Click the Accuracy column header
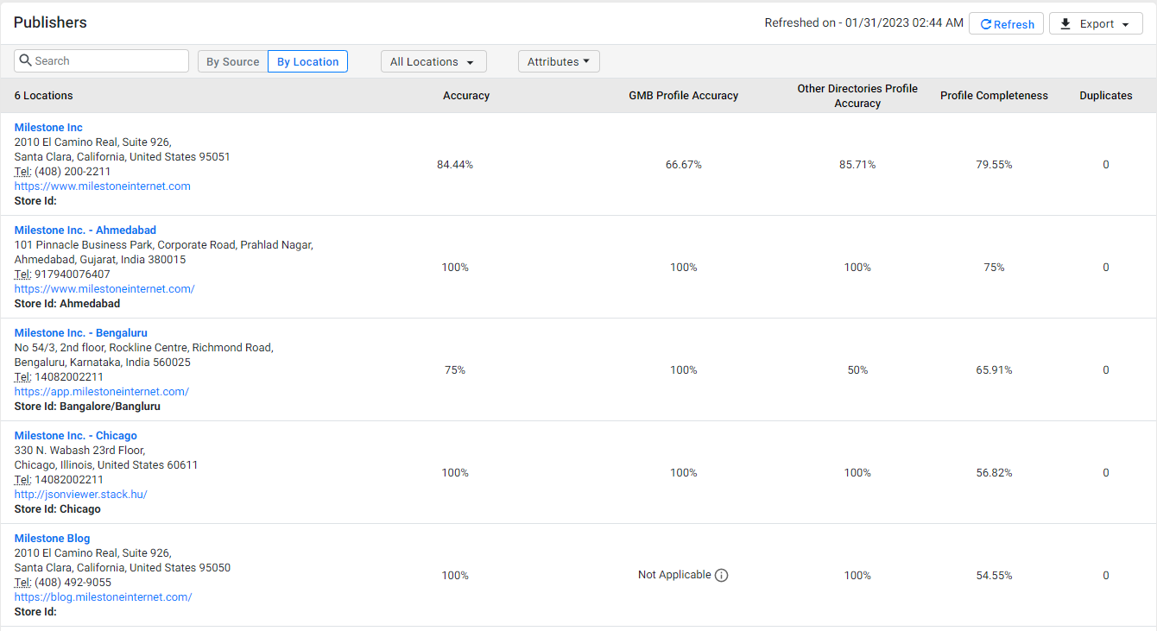Screen dimensions: 1157x631 tap(466, 96)
